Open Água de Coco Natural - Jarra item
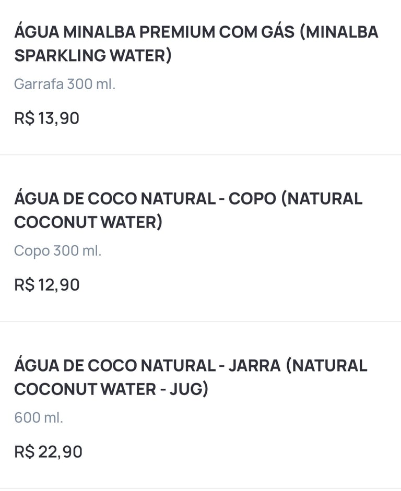The height and width of the screenshot is (491, 401). click(x=191, y=366)
